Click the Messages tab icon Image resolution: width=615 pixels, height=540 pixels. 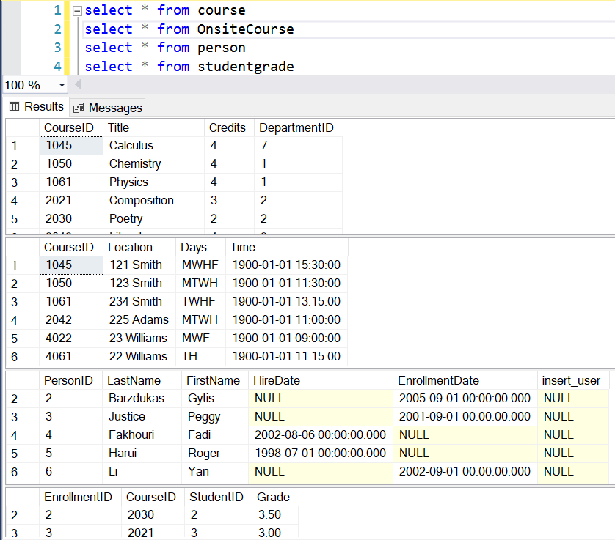[x=79, y=108]
